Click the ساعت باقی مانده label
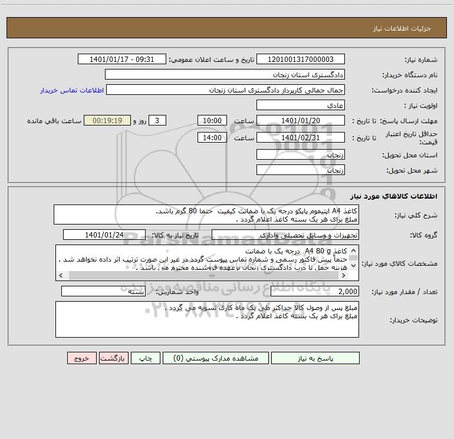Screen dimensions: 454x439 click(54, 121)
